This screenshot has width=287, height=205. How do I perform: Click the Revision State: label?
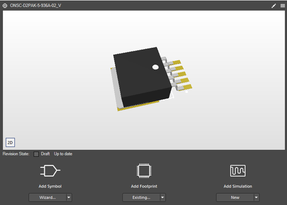(16, 154)
